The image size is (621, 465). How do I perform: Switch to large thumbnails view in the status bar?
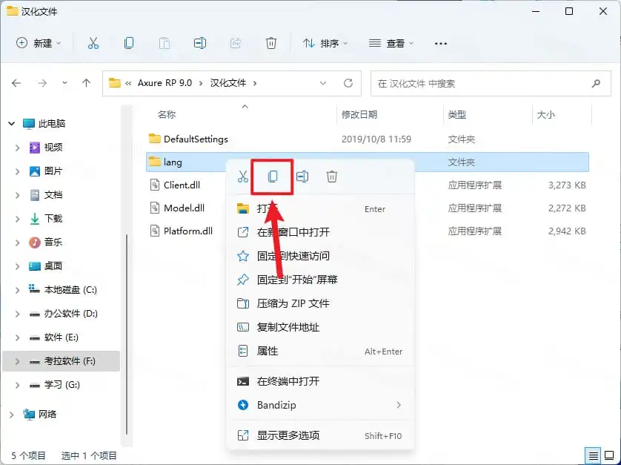click(x=609, y=456)
